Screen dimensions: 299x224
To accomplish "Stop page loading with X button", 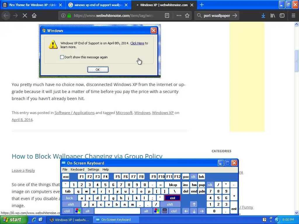I will click(x=25, y=16).
